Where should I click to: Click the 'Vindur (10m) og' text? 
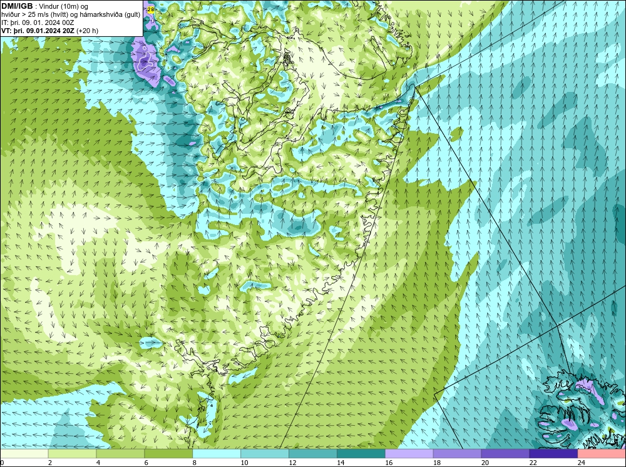pyautogui.click(x=64, y=7)
